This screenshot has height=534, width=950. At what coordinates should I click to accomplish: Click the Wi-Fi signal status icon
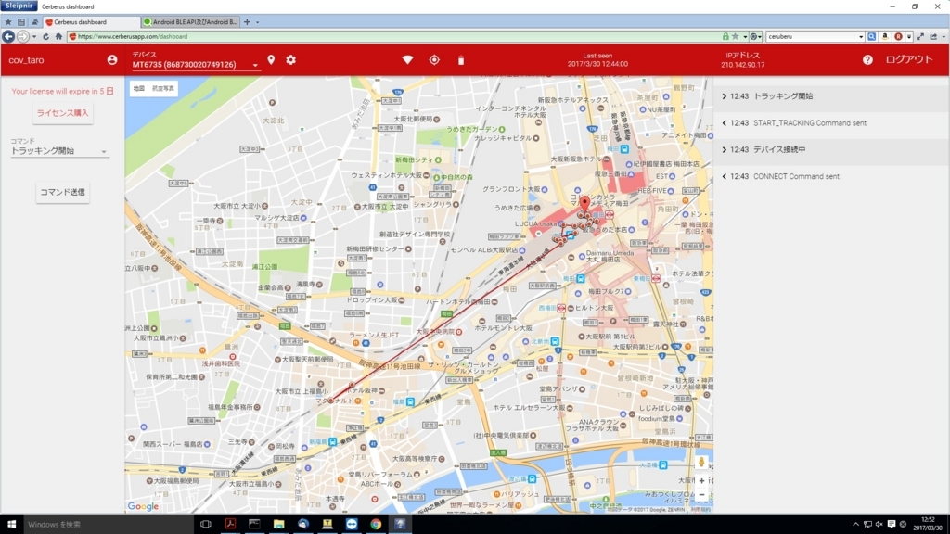(x=408, y=60)
